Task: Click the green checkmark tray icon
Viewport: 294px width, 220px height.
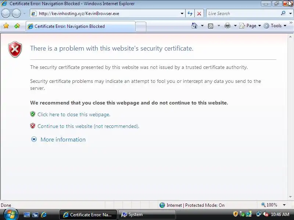Action: (x=242, y=214)
